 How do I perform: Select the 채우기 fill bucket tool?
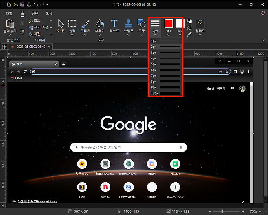[x=100, y=26]
